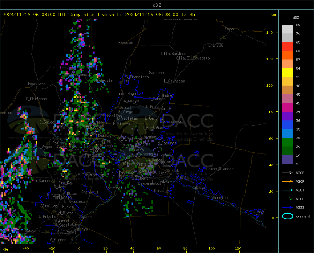
Task: Click the Uspallata map label
Action: pos(36,84)
